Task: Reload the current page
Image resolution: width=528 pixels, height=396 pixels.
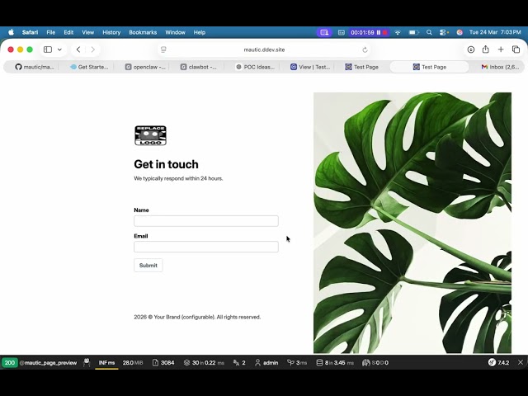Action: (x=365, y=49)
